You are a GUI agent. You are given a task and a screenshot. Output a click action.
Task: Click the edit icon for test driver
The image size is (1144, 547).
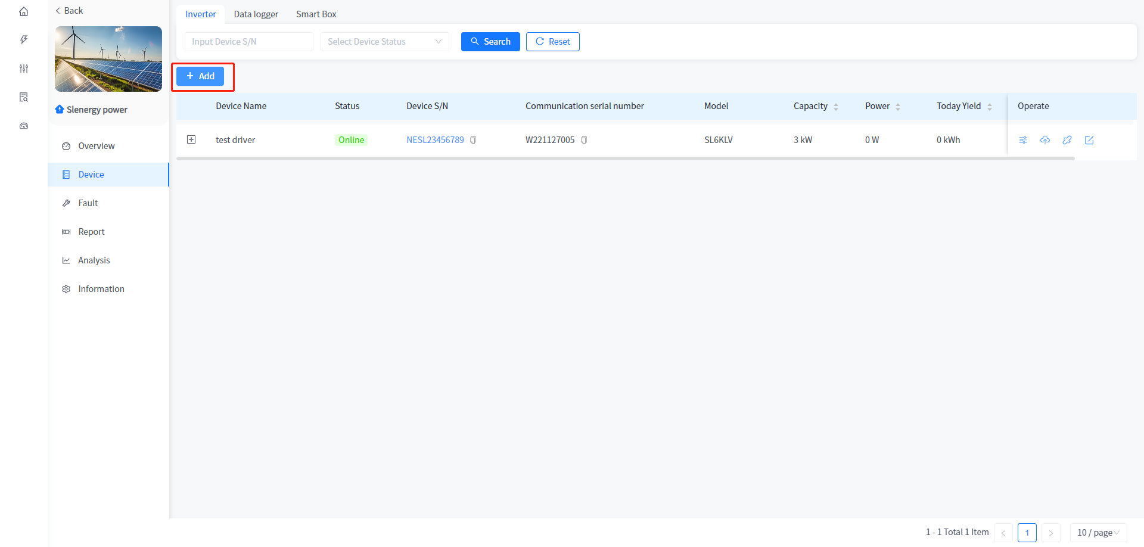(x=1089, y=140)
